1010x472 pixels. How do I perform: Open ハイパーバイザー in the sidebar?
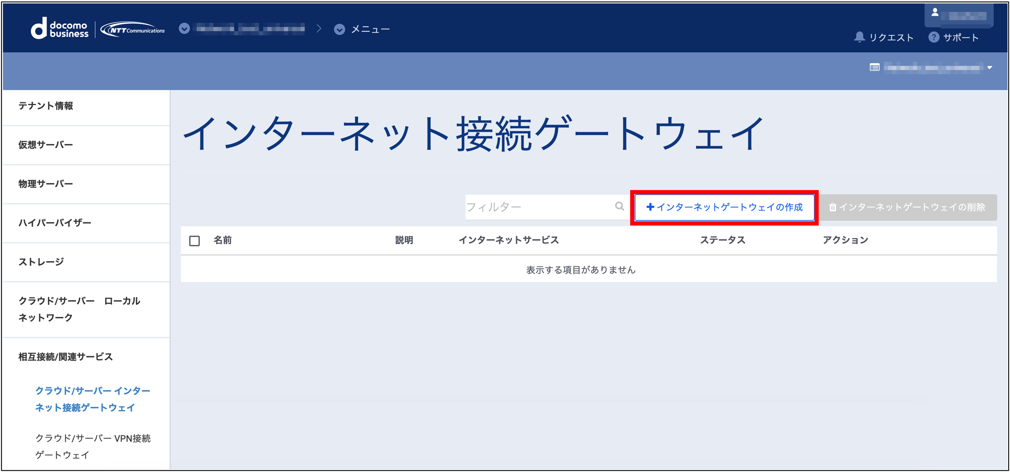click(x=55, y=223)
